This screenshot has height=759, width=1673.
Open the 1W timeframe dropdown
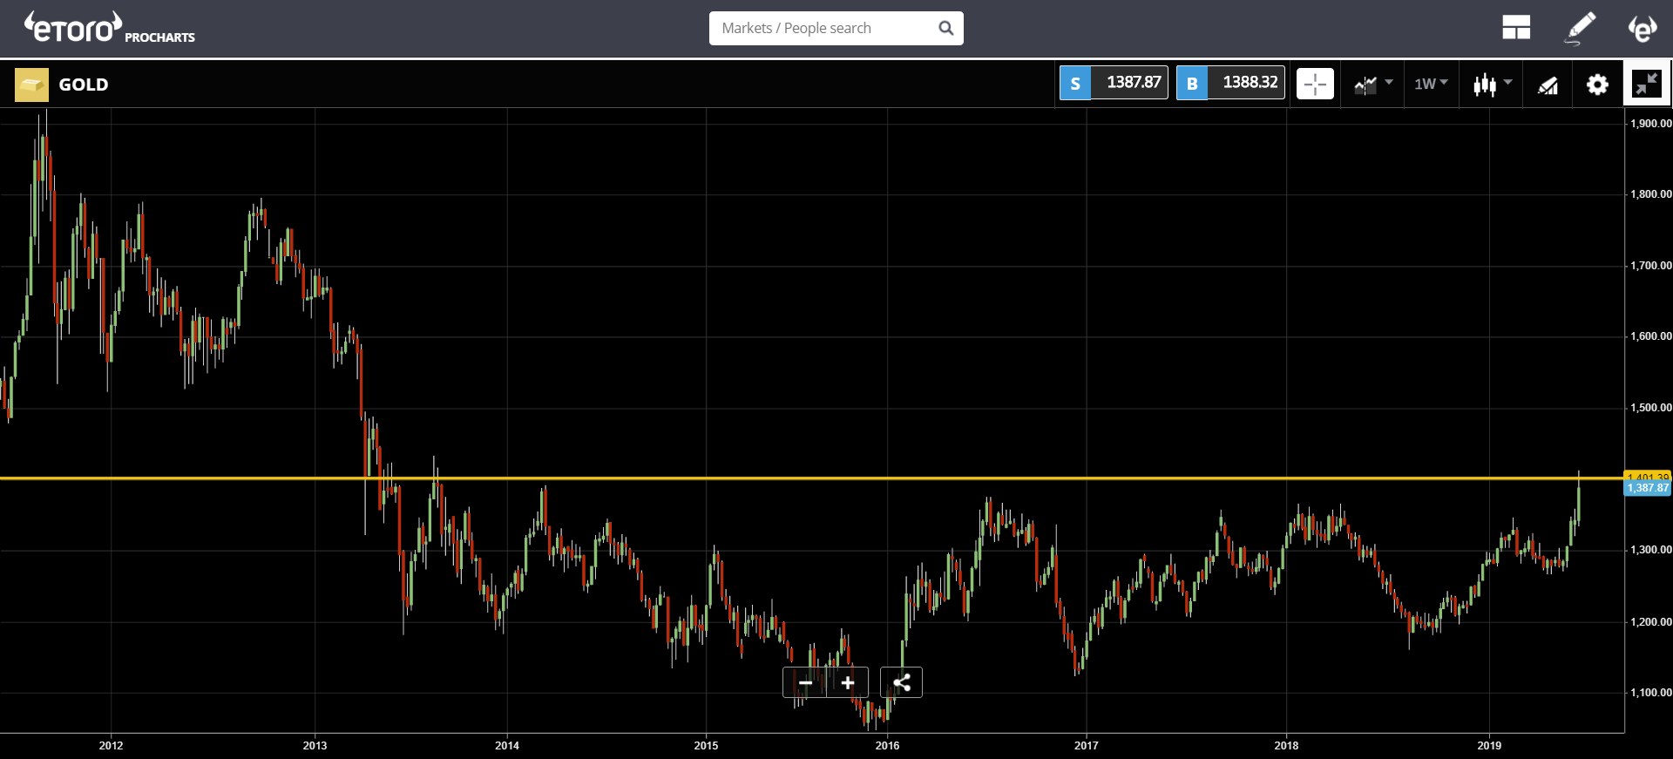click(x=1431, y=84)
